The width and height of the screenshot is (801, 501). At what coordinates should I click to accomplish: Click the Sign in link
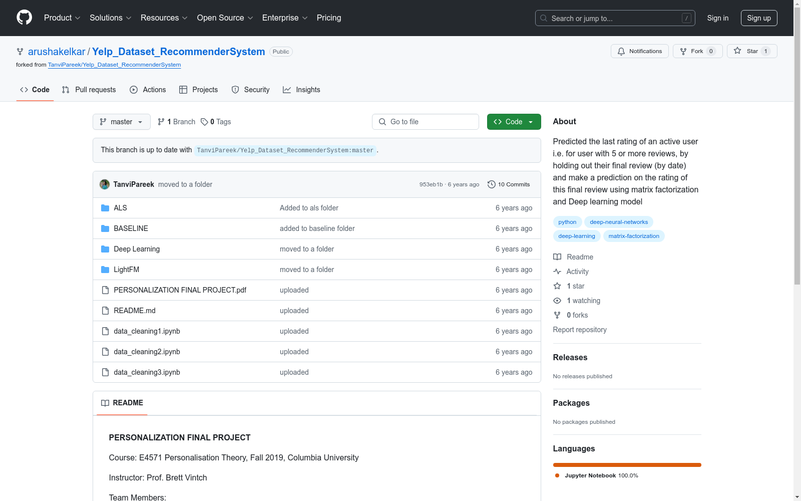click(717, 18)
